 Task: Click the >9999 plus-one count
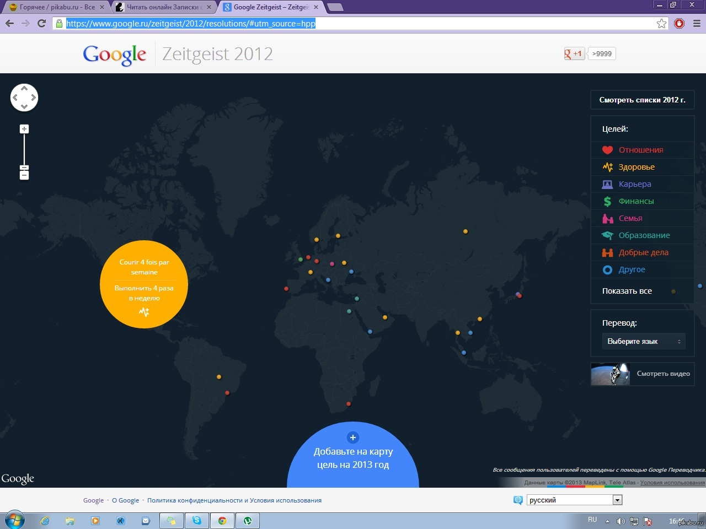click(x=602, y=53)
